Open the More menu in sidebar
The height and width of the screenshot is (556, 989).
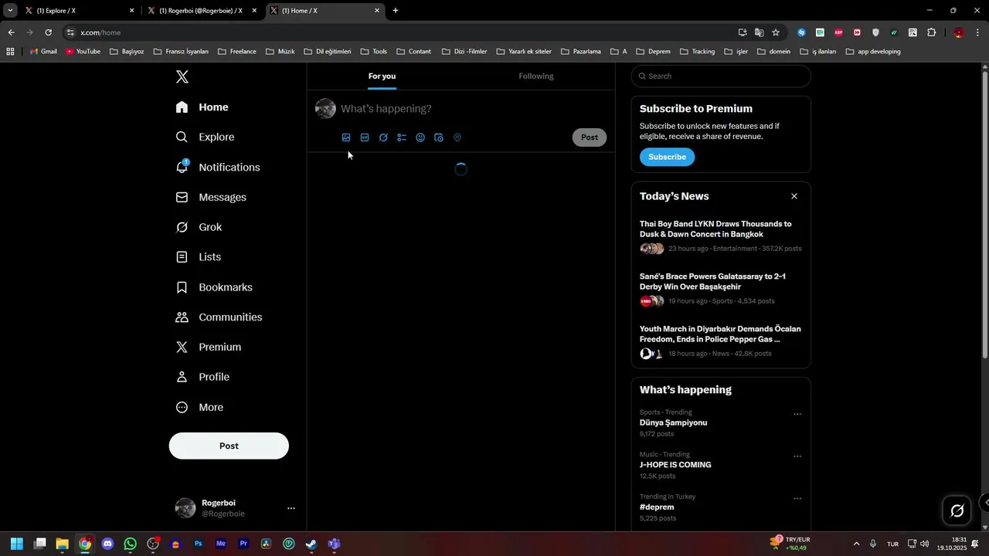[199, 407]
